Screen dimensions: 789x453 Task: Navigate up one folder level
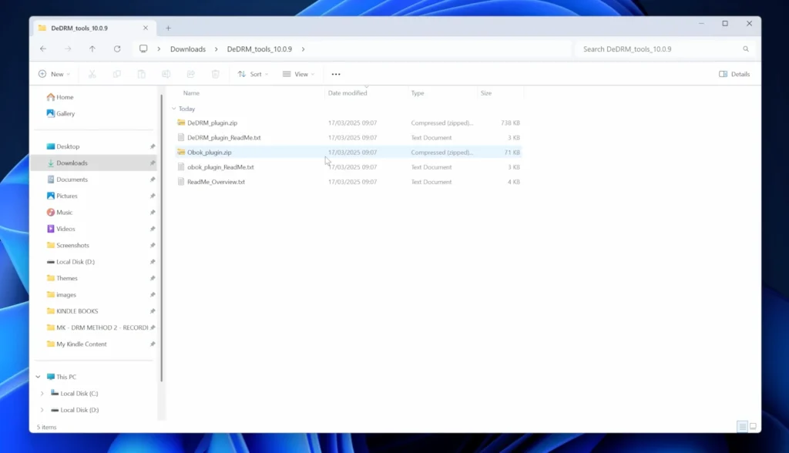[x=92, y=49]
